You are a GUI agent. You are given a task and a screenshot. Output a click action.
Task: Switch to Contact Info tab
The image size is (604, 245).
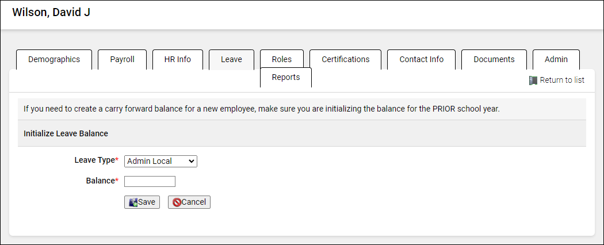click(x=421, y=59)
